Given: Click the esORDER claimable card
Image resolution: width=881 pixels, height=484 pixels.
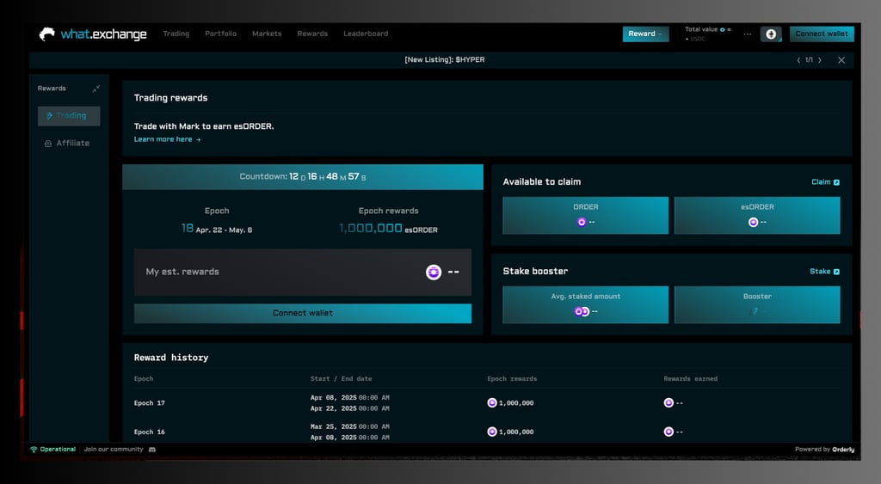Looking at the screenshot, I should pyautogui.click(x=757, y=215).
